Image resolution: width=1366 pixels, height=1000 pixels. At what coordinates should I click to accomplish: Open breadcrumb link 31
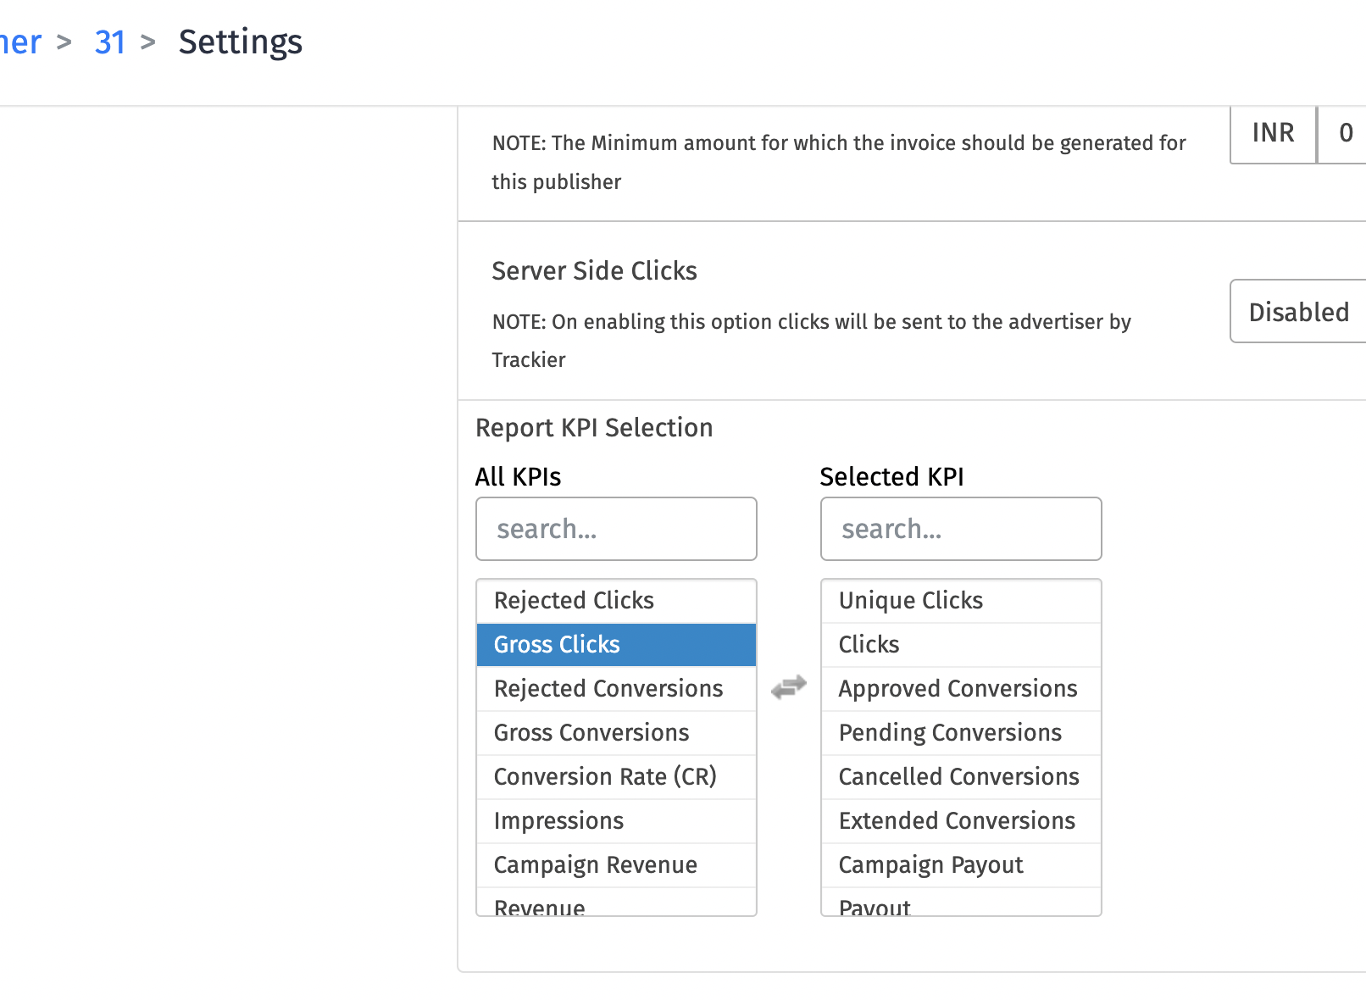(x=110, y=42)
